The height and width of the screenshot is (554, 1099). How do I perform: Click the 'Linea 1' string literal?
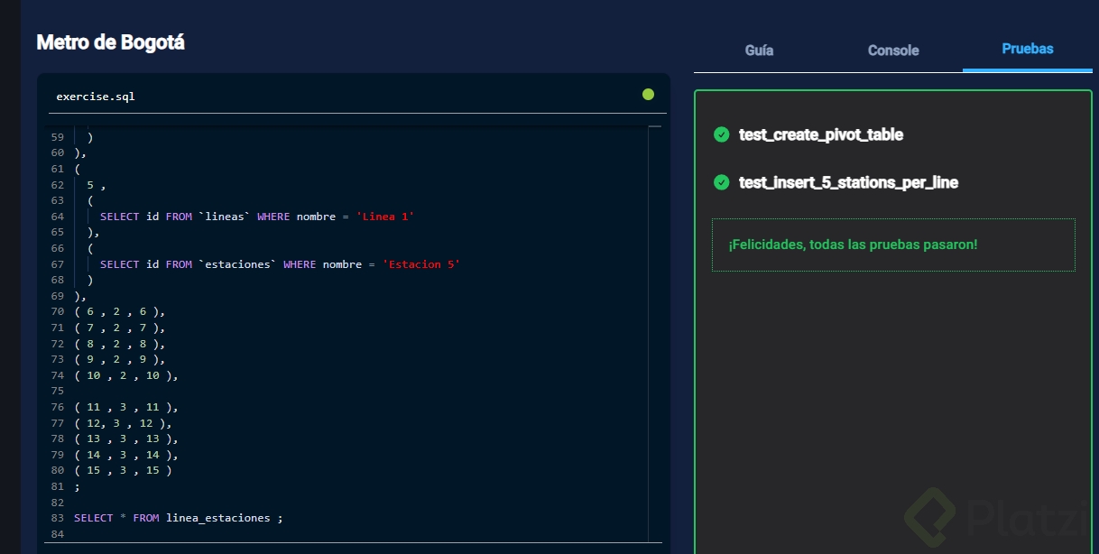[x=384, y=217]
